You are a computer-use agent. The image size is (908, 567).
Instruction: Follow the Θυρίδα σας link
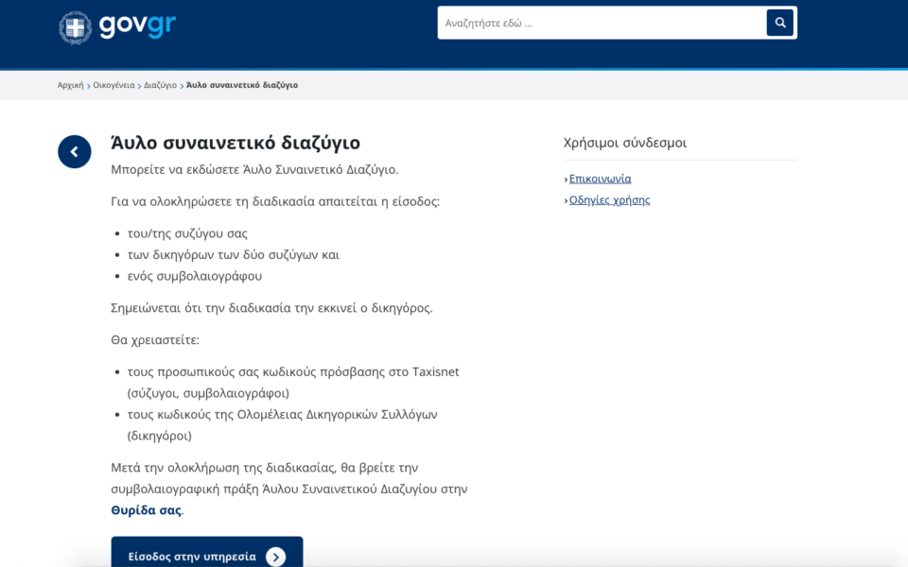[x=146, y=510]
